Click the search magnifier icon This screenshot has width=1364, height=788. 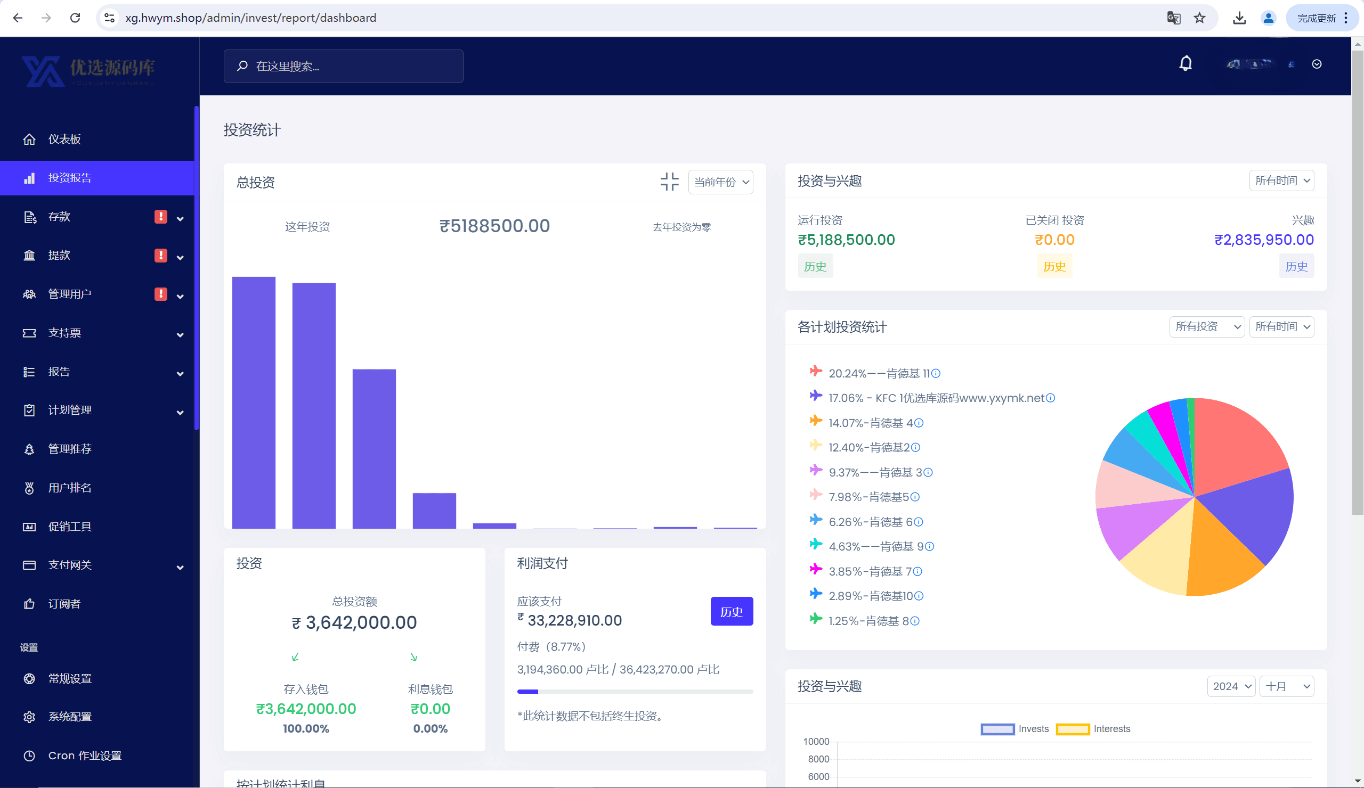click(x=242, y=66)
